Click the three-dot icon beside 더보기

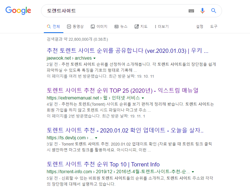(x=156, y=27)
